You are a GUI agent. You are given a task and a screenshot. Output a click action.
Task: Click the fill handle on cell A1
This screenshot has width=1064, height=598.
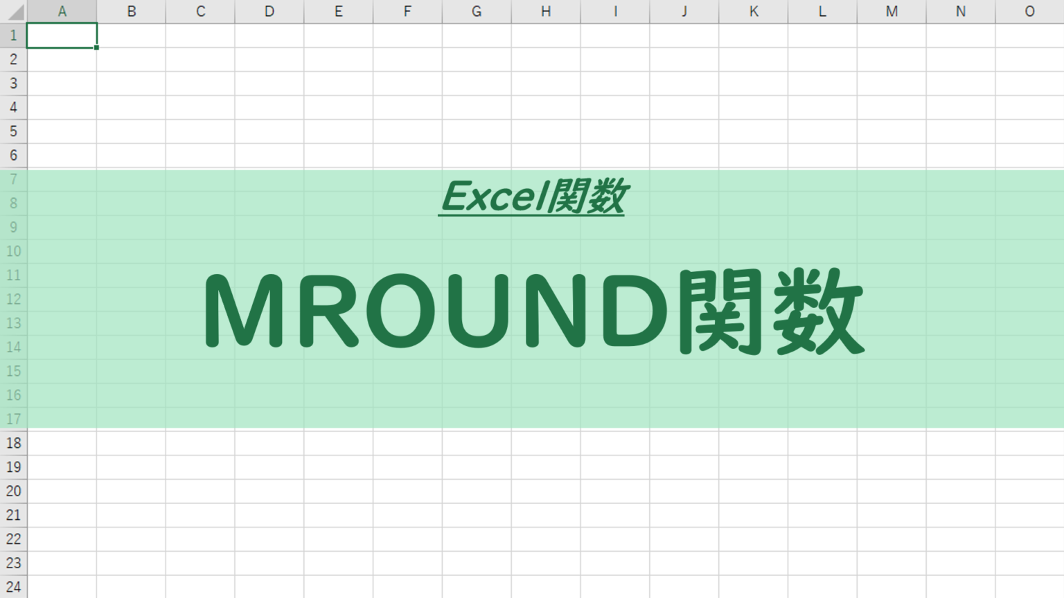pos(96,47)
